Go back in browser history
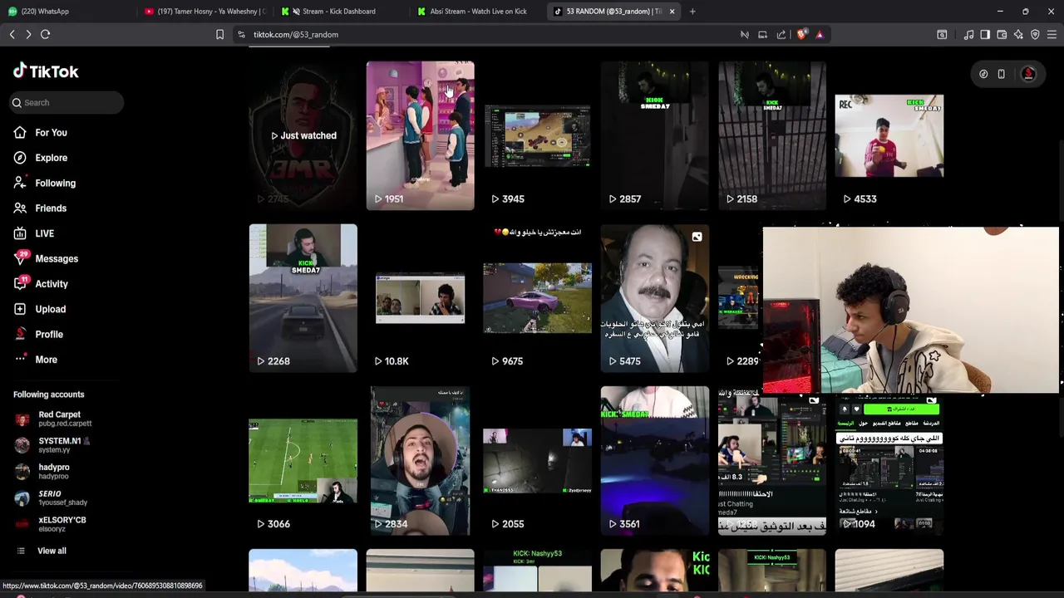Screen dimensions: 1064x598 pyautogui.click(x=12, y=34)
